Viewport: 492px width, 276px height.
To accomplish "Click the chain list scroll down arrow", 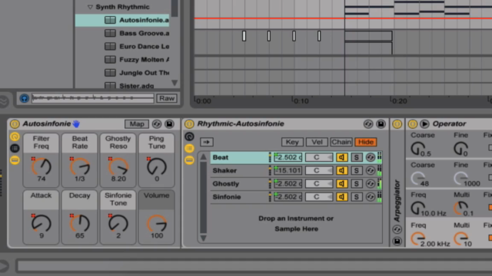I will [x=203, y=238].
